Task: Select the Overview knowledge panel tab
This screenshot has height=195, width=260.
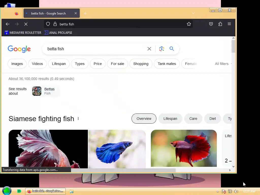Action: pyautogui.click(x=144, y=119)
